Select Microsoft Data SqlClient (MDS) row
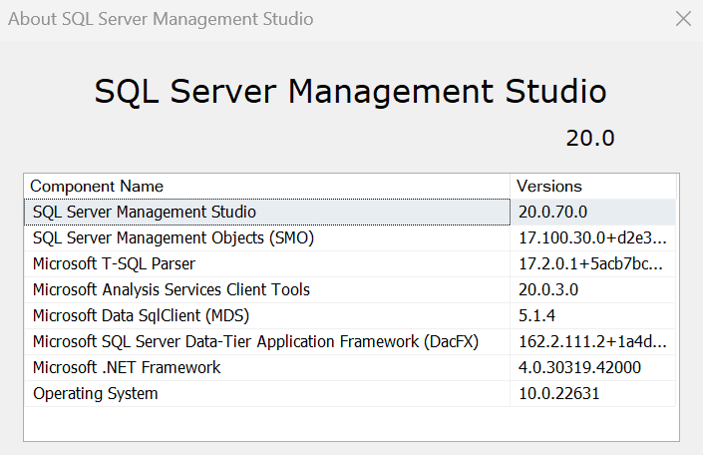703x455 pixels. point(141,316)
